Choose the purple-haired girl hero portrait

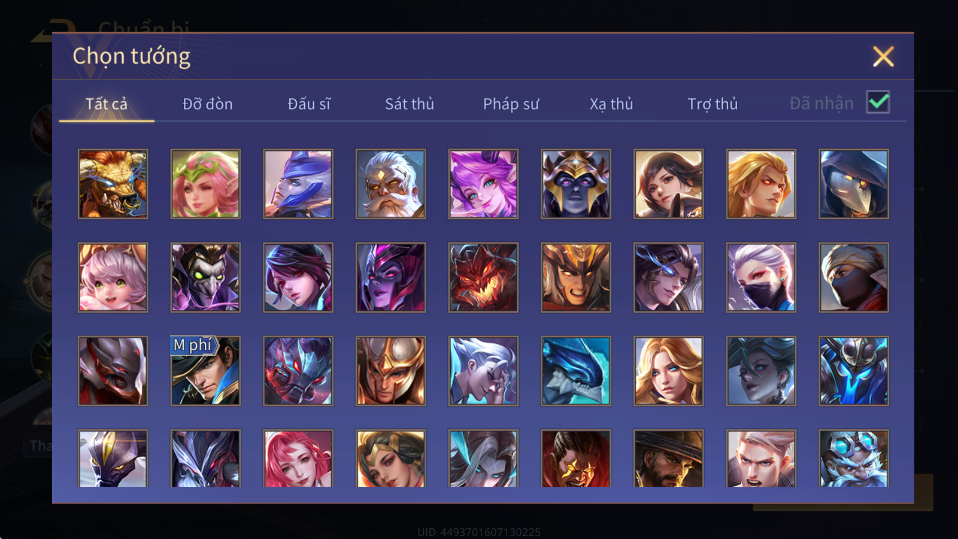point(483,184)
